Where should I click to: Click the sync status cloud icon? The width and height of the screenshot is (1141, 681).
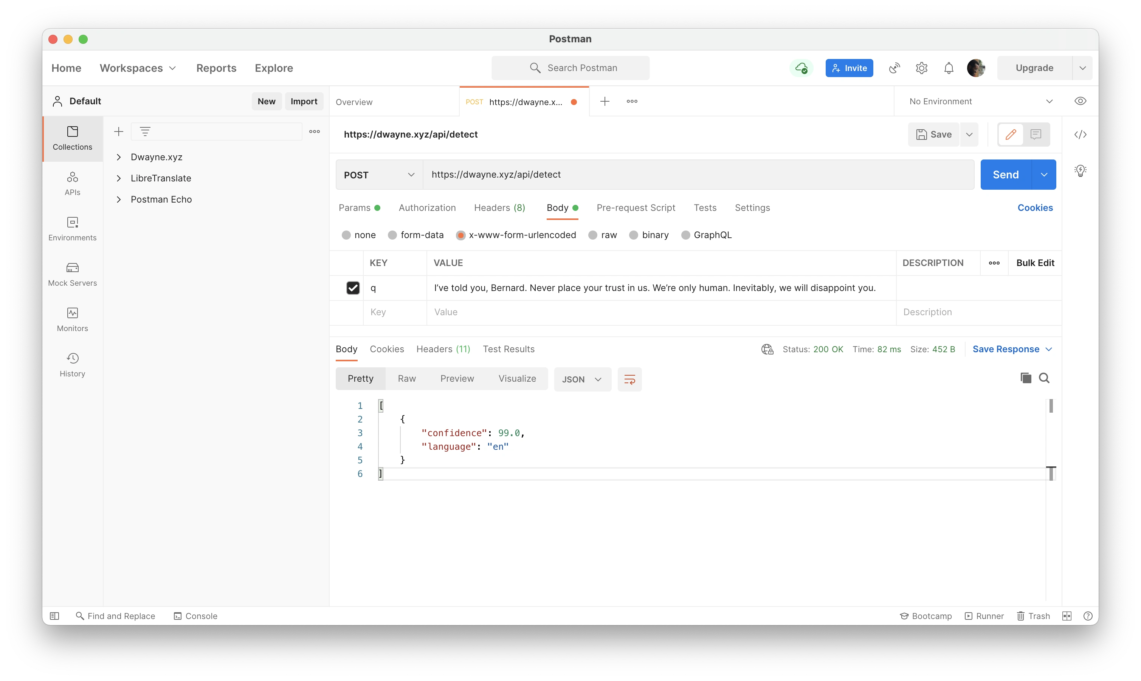[x=801, y=68]
